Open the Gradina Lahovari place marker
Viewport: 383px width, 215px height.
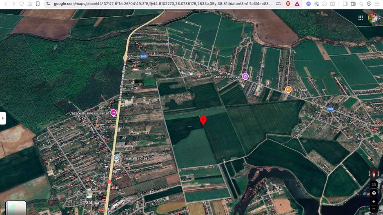245,76
